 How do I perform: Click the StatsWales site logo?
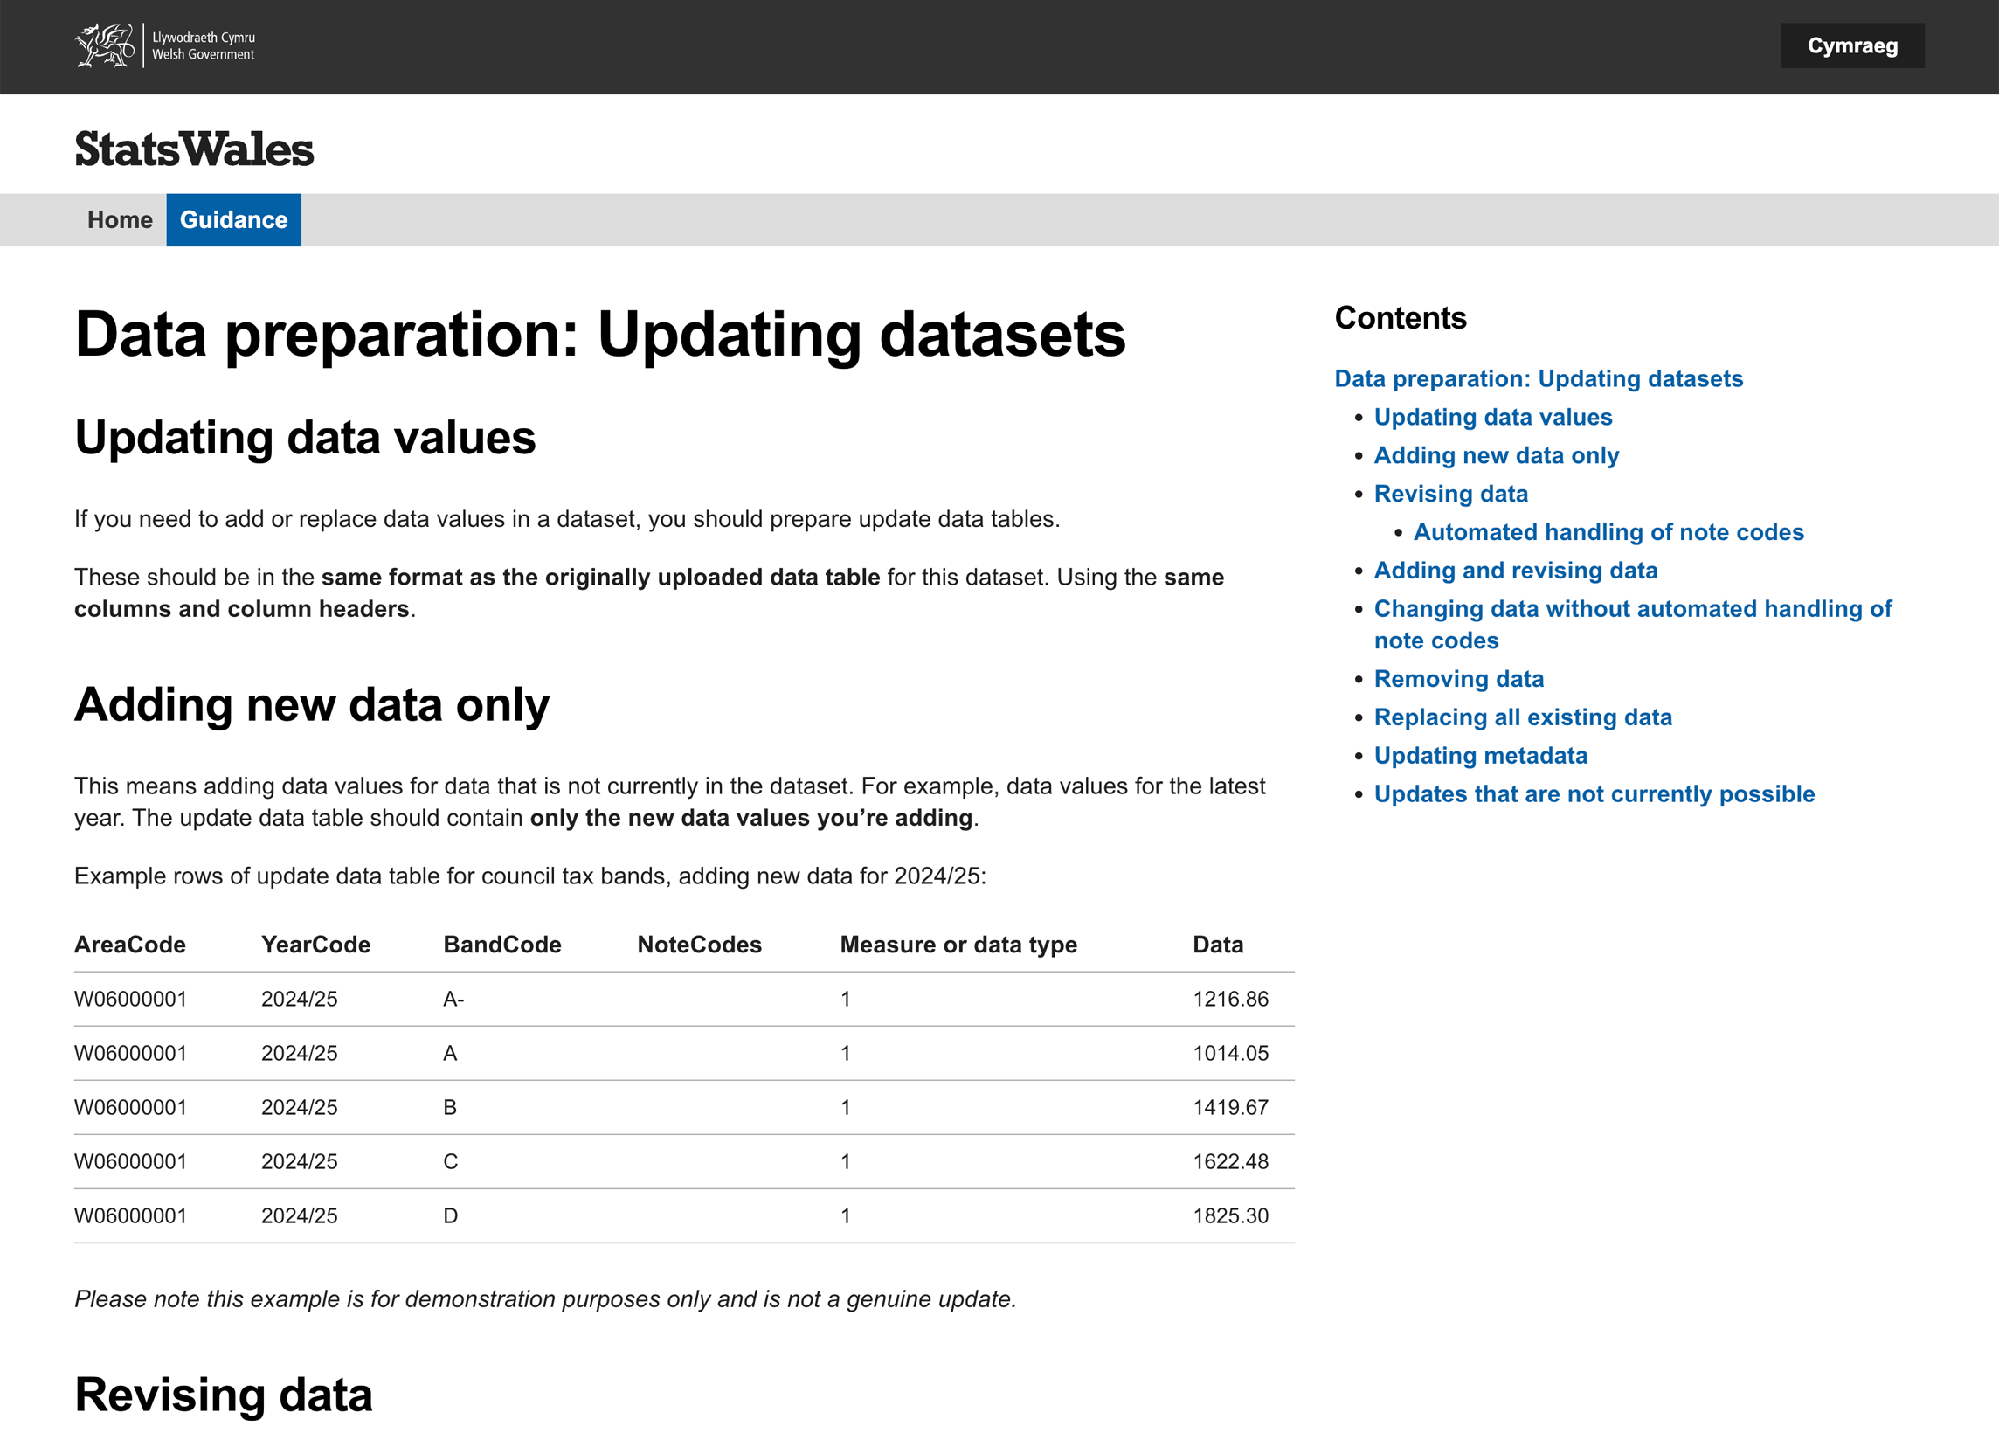point(195,149)
